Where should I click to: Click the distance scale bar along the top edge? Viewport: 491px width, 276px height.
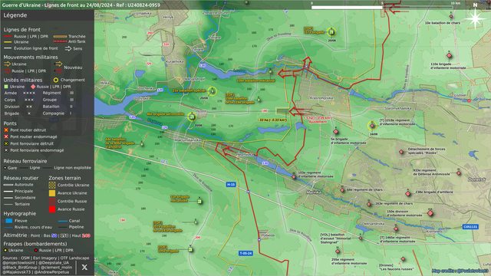[x=382, y=7]
